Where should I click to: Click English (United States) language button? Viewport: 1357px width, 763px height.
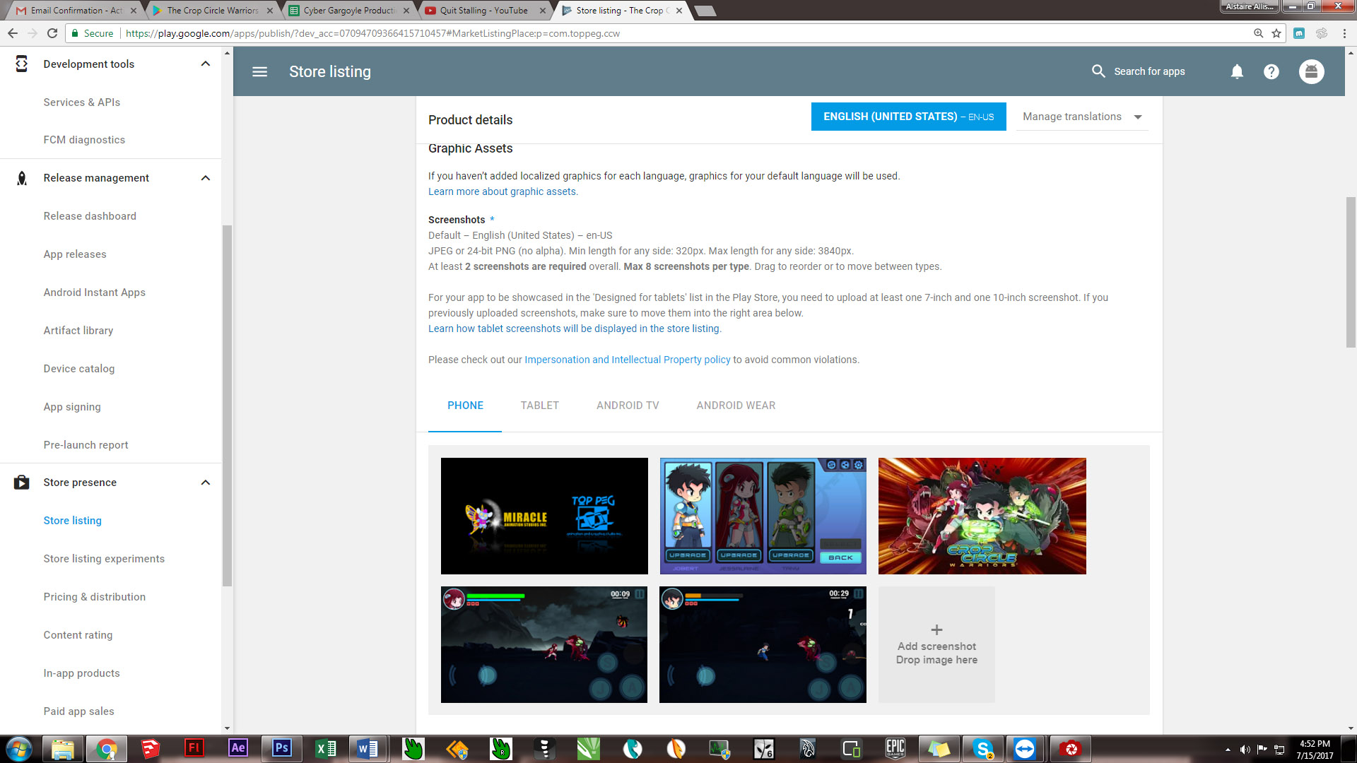pos(908,117)
